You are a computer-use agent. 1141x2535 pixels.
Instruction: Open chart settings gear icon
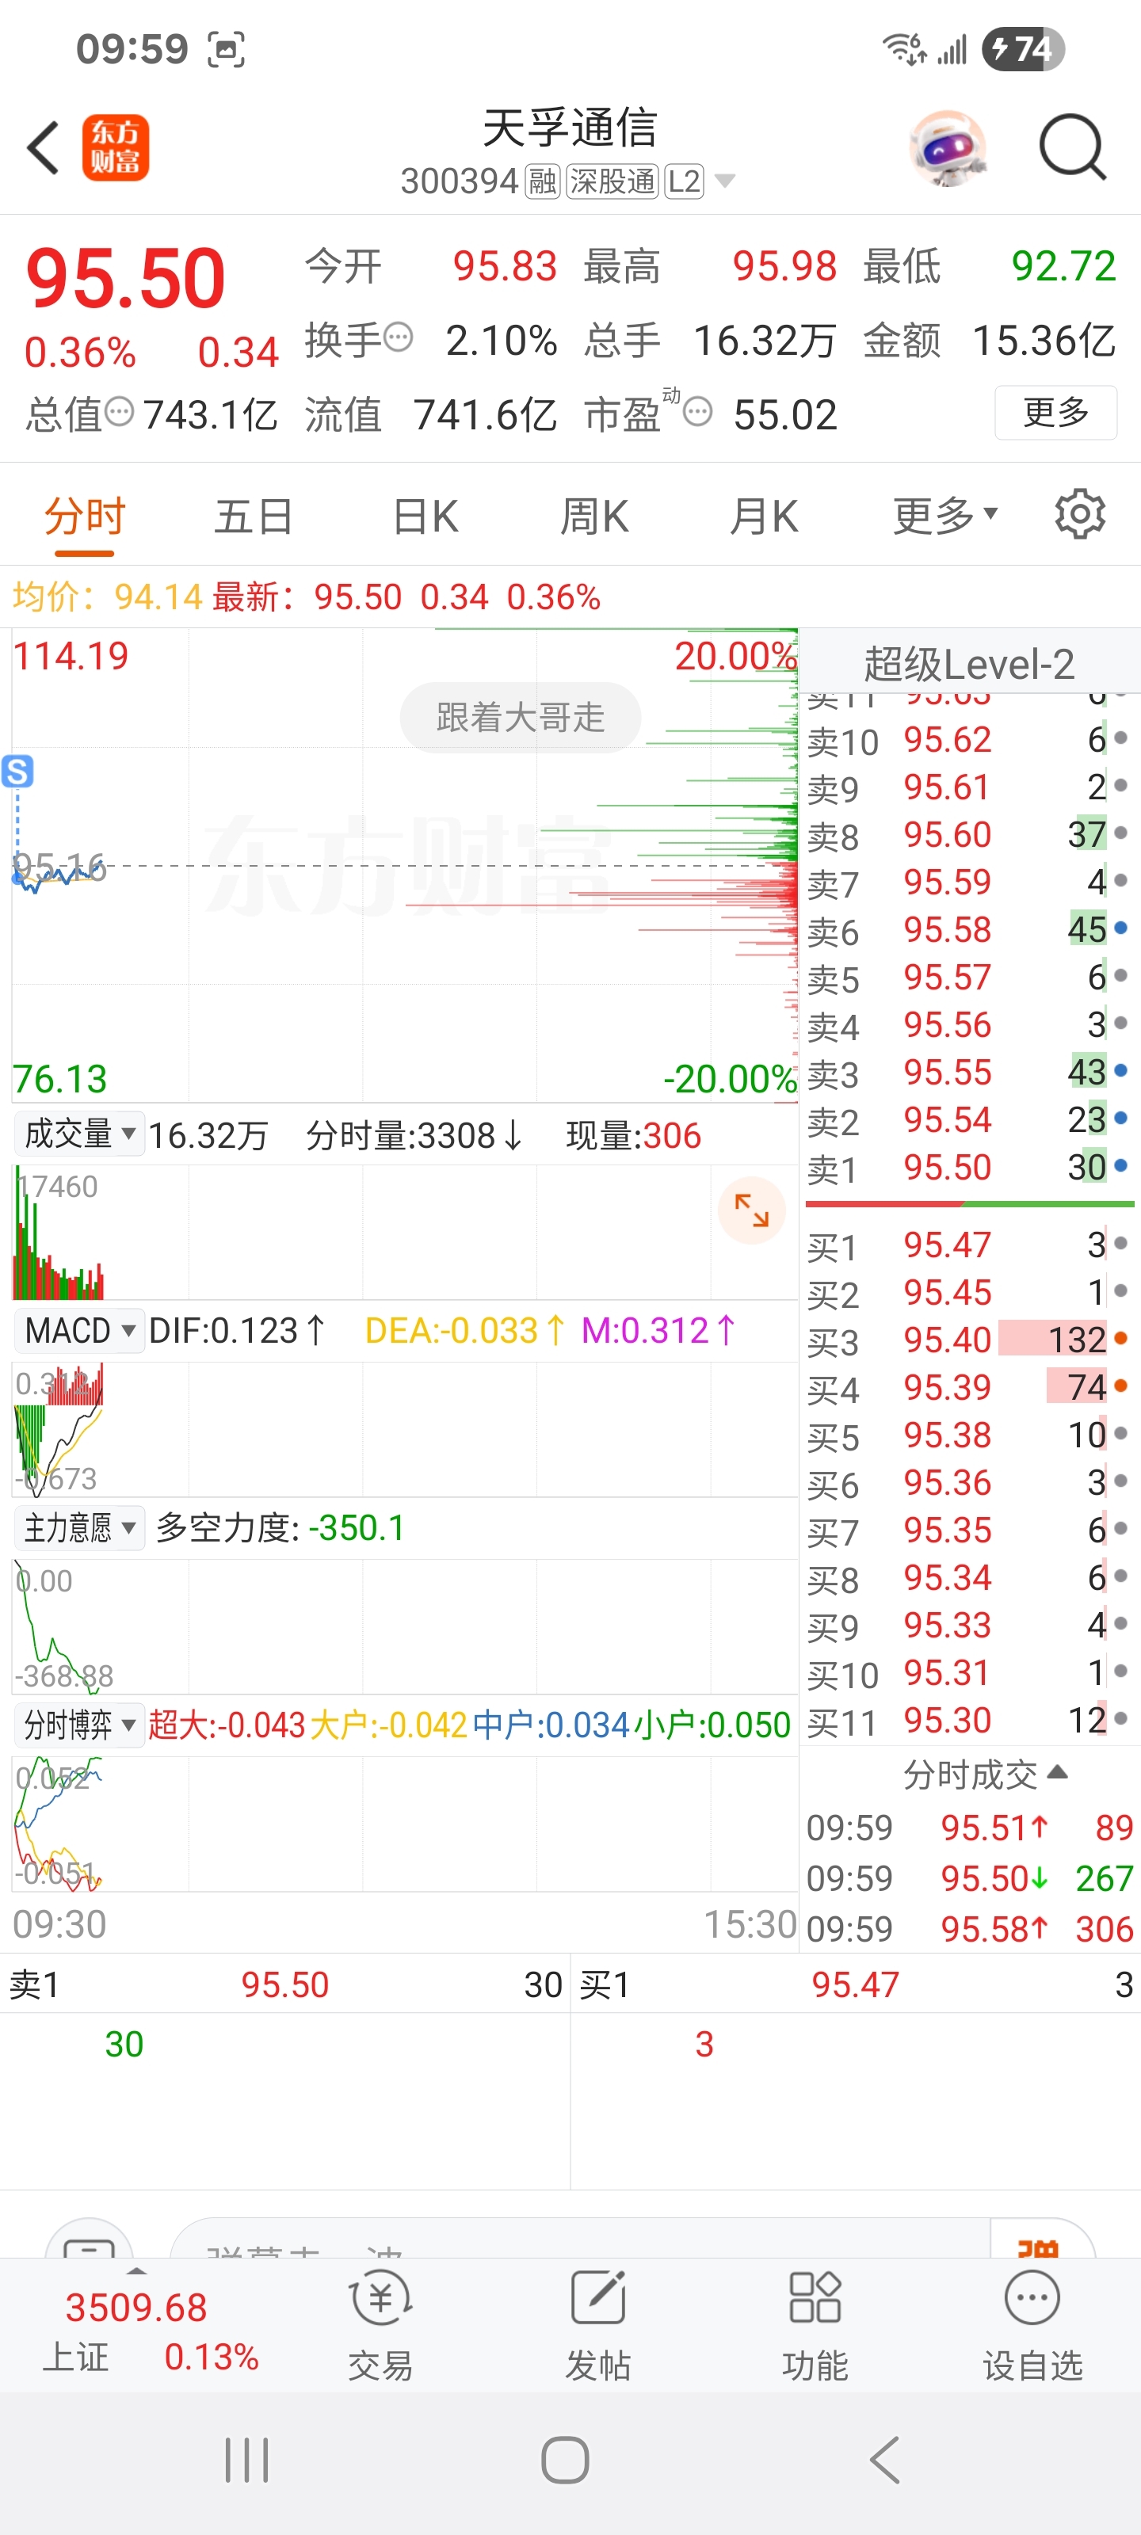pos(1080,515)
